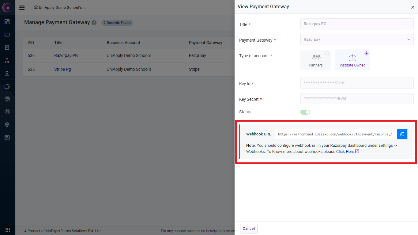Screen dimensions: 418x235
Task: Copy the webhook URL with copy icon
Action: 402,134
